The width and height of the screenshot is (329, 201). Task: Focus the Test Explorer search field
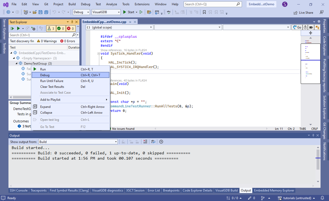coord(42,35)
